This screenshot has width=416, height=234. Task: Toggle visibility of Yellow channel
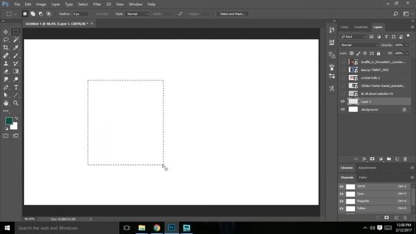[341, 209]
